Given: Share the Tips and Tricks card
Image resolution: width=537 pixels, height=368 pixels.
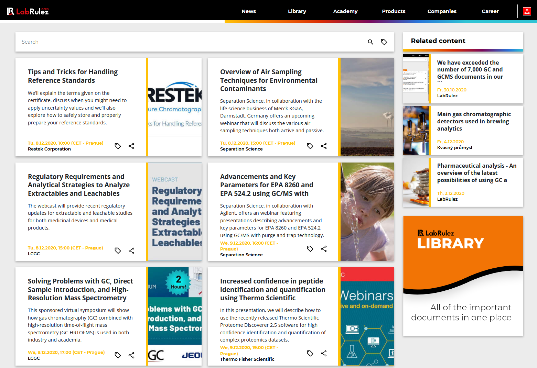Looking at the screenshot, I should (131, 146).
